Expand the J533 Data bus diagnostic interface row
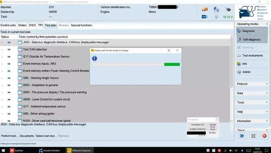The image size is (271, 153). (x=2, y=42)
